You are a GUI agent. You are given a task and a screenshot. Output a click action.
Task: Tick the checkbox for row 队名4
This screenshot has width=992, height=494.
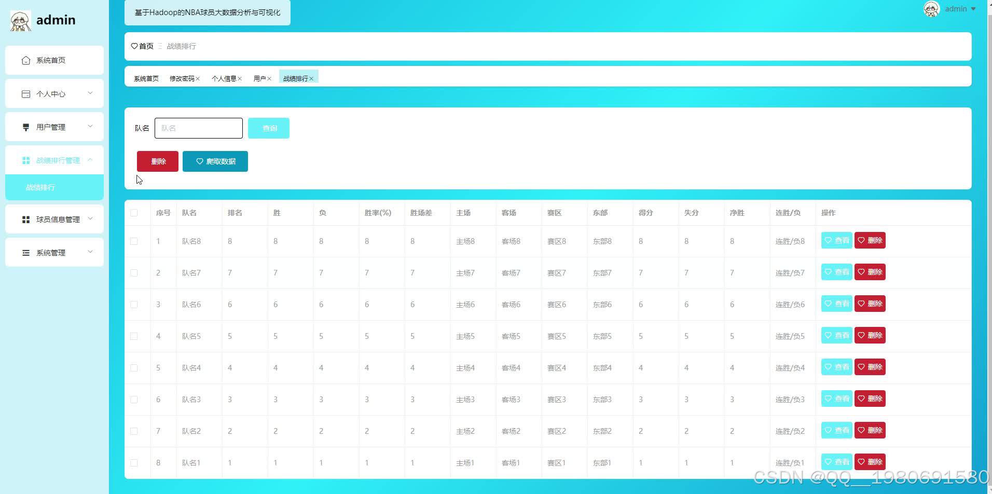pos(134,368)
